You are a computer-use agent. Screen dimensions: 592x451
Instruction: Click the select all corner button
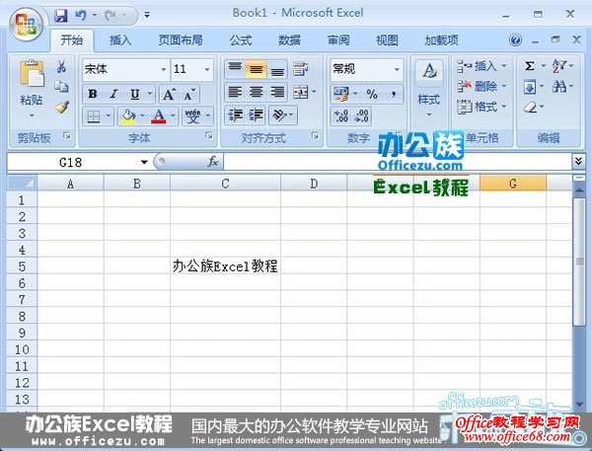22,184
